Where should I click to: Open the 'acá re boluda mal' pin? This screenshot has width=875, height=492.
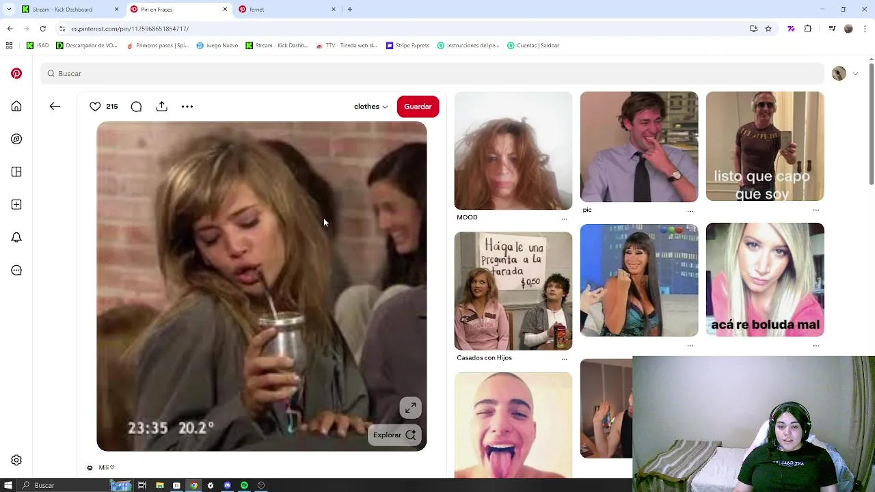pyautogui.click(x=765, y=279)
